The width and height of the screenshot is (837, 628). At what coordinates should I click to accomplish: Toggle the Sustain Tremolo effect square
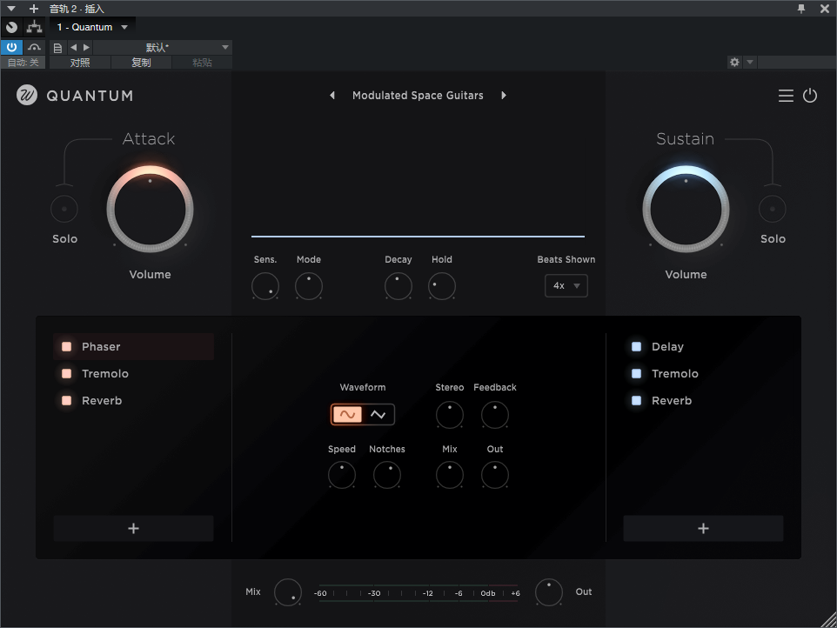point(636,373)
